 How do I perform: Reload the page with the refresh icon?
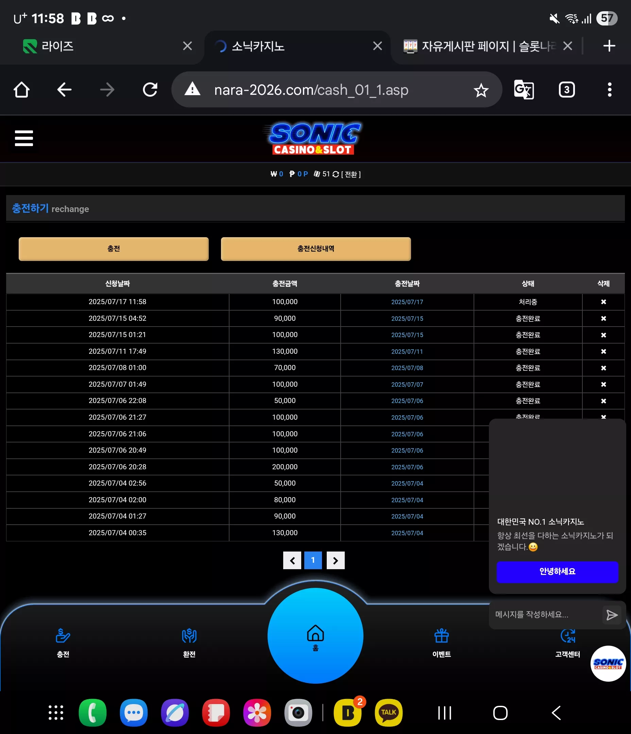pyautogui.click(x=150, y=90)
